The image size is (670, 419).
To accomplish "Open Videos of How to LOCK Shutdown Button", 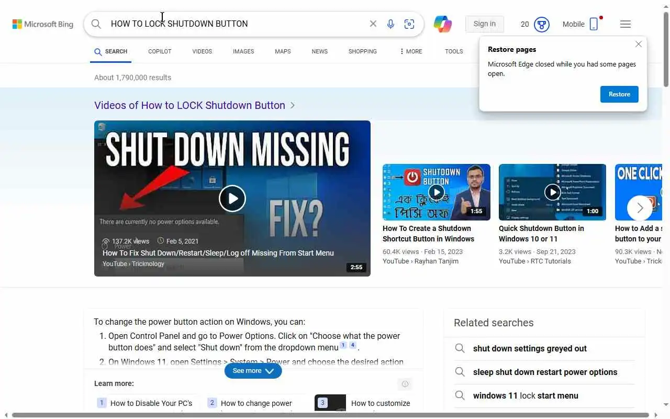I will 189,105.
